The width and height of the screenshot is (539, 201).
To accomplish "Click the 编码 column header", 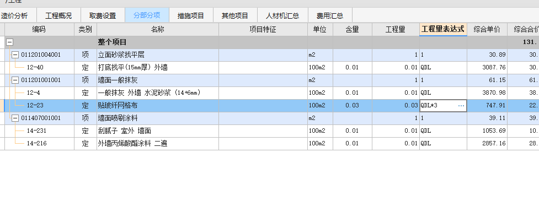I will 39,30.
